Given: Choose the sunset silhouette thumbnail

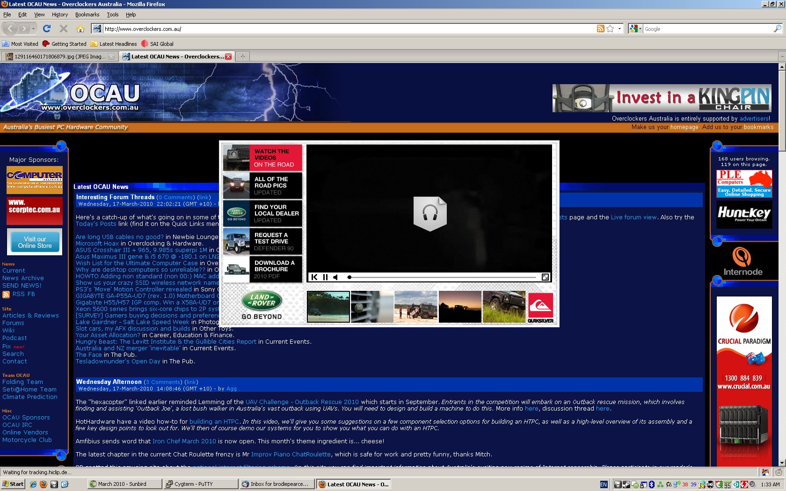Looking at the screenshot, I should tap(460, 307).
